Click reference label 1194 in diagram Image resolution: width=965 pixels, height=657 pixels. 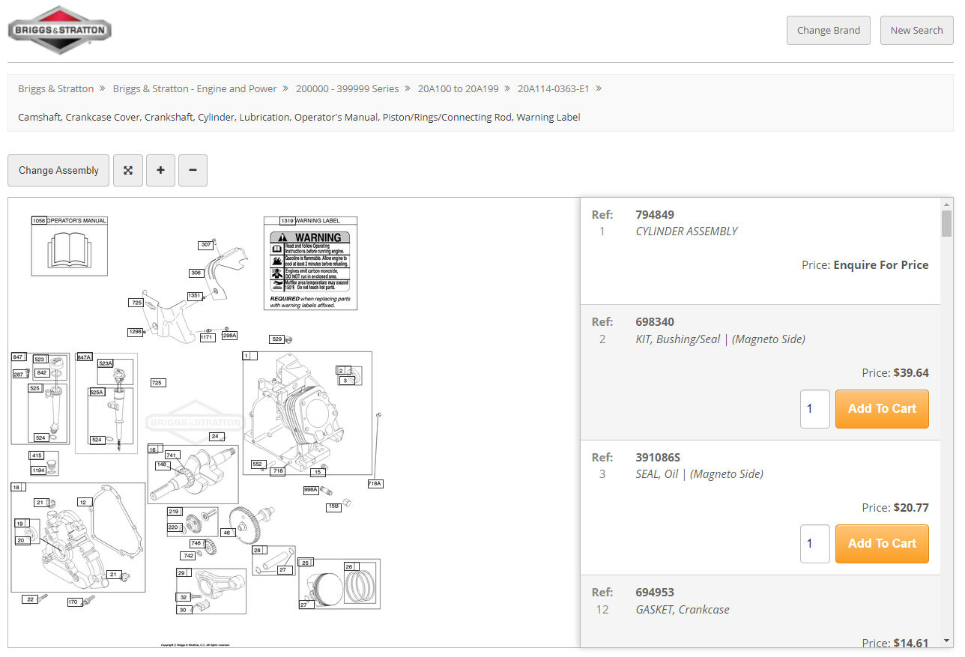tap(37, 470)
